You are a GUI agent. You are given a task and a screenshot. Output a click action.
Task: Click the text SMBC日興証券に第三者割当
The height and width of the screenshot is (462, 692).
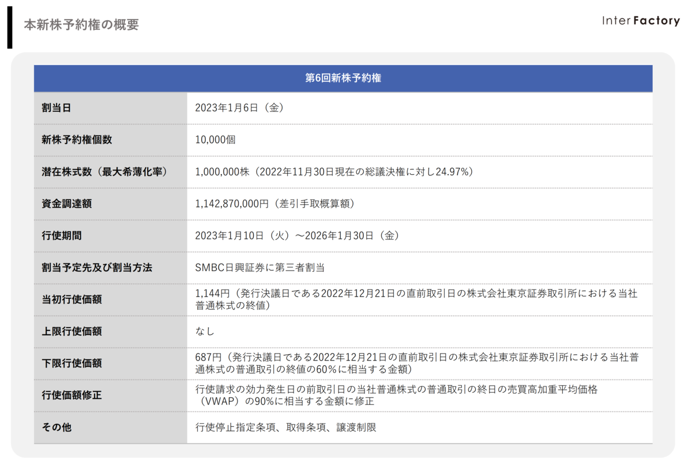pos(260,268)
